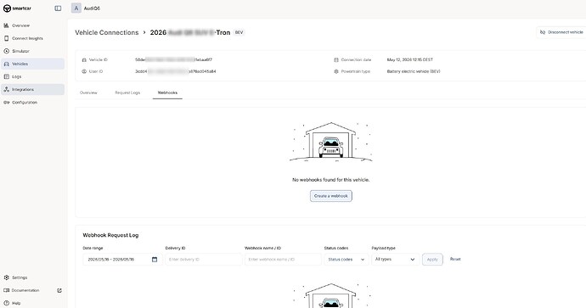Click the Documentation external link icon
Screen dimensions: 586x308
pyautogui.click(x=59, y=290)
